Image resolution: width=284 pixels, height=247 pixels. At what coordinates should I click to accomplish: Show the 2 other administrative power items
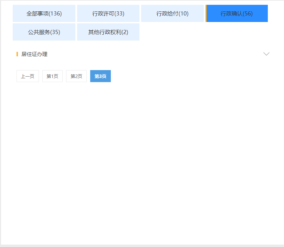coord(108,32)
